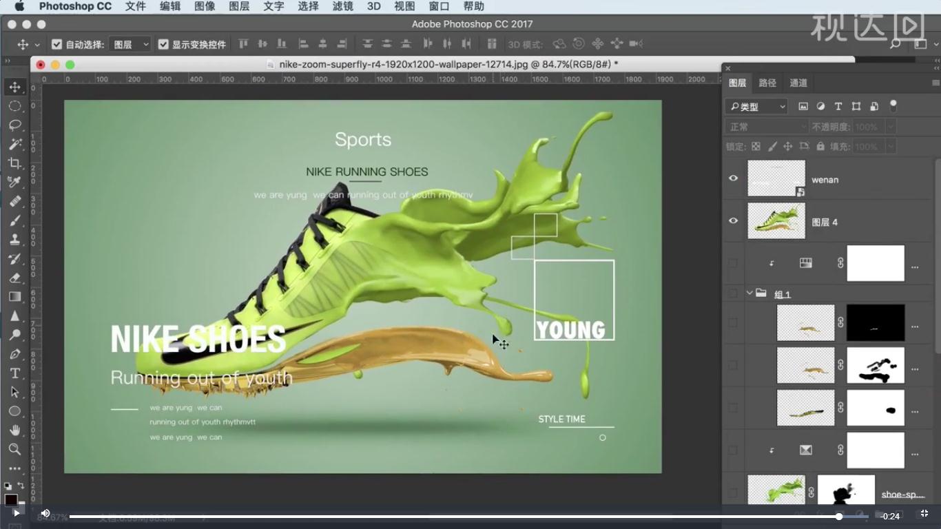Select the Dodge tool
Screen dimensions: 941x529
tap(14, 335)
